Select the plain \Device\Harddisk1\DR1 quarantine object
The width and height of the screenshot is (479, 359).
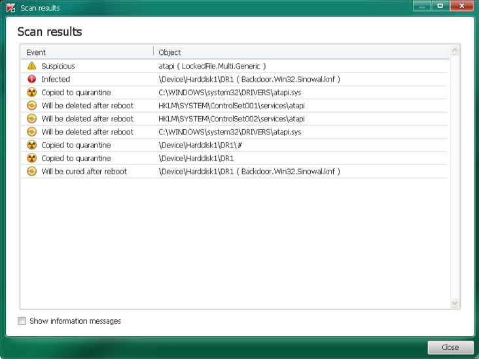(196, 159)
